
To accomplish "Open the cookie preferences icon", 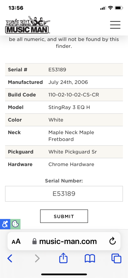I will click(15, 224).
